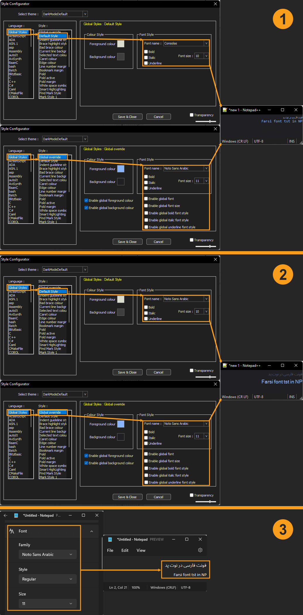Screen dimensions: 303x615
Task: Click Notepad++ icon in window beside badge 2
Action: coord(225,365)
